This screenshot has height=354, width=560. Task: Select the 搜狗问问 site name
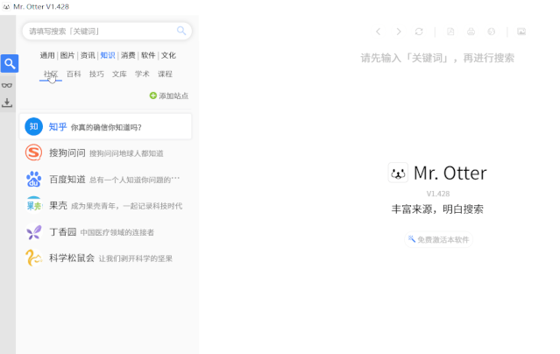pyautogui.click(x=67, y=152)
